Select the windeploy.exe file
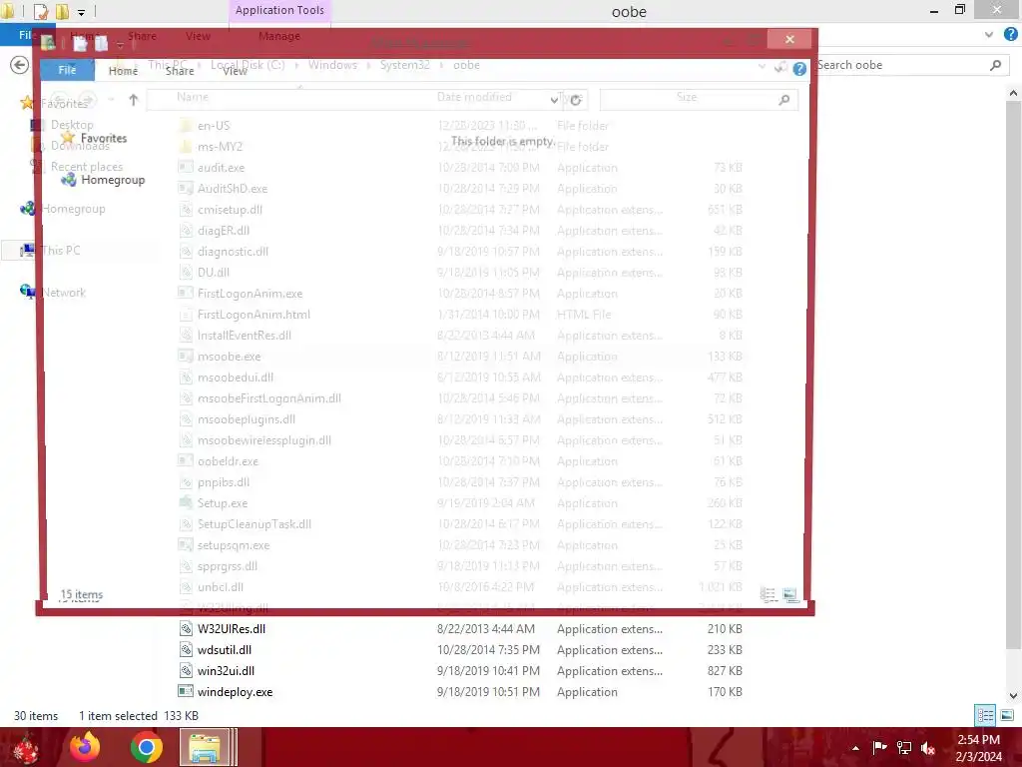 pyautogui.click(x=235, y=691)
